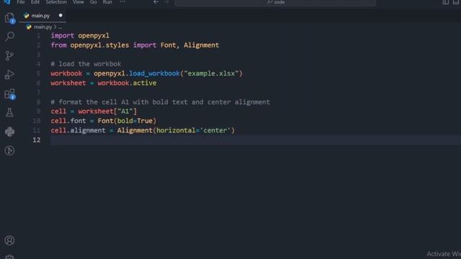461x259 pixels.
Task: Click 'load_workbook' on line 5
Action: [x=154, y=73]
